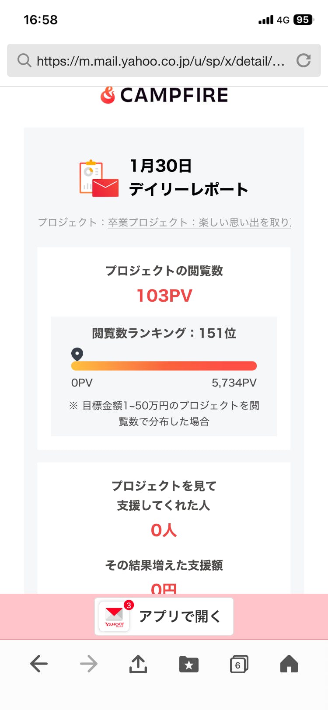The width and height of the screenshot is (328, 710).
Task: Show open tabs with the tabs icon
Action: (239, 665)
